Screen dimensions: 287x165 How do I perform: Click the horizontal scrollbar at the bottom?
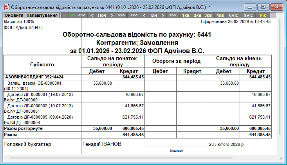pyautogui.click(x=141, y=158)
